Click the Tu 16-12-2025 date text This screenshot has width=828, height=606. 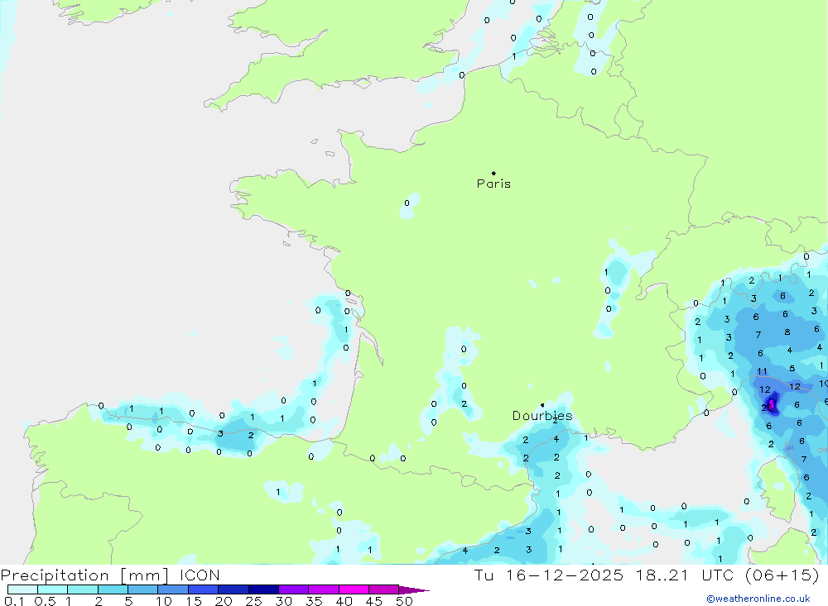tap(549, 575)
